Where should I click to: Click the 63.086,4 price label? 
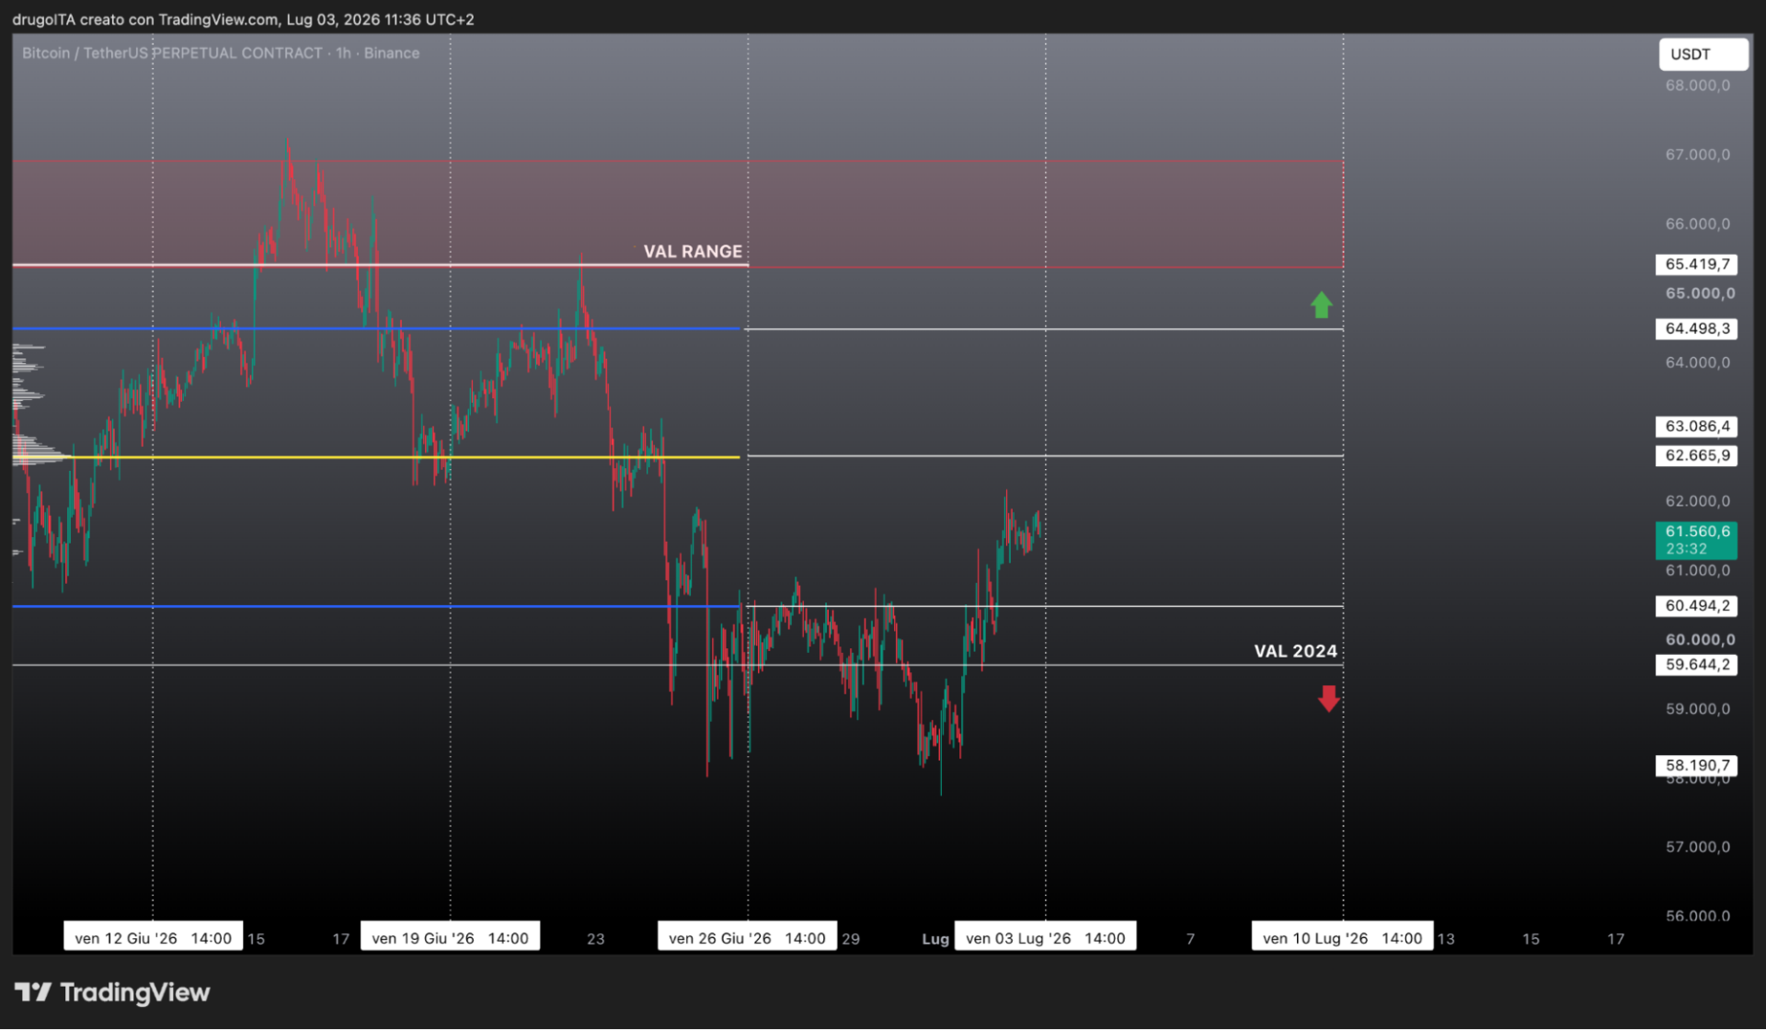tap(1696, 426)
